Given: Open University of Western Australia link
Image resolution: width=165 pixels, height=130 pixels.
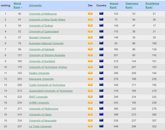Looking at the screenshot, I should click(47, 55).
